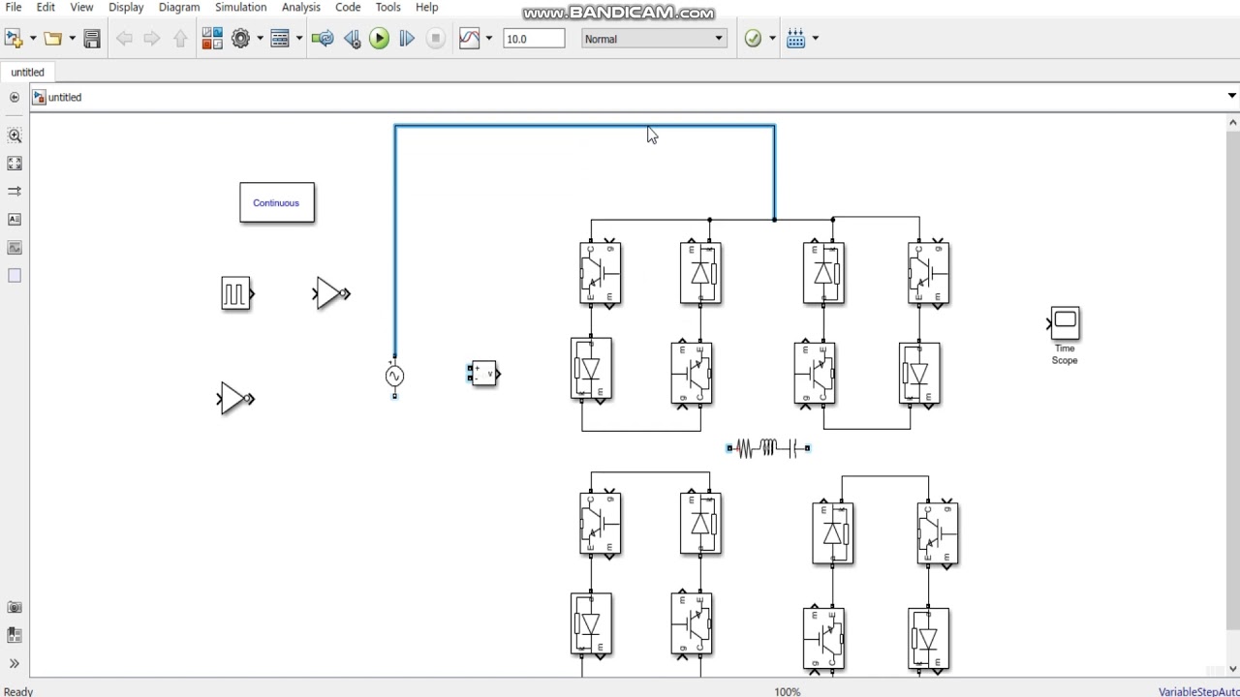
Task: Click the Model Advisor checkmark icon
Action: point(753,39)
